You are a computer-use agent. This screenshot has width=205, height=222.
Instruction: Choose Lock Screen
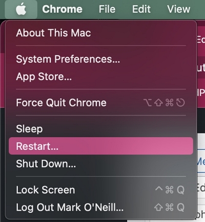101,190
